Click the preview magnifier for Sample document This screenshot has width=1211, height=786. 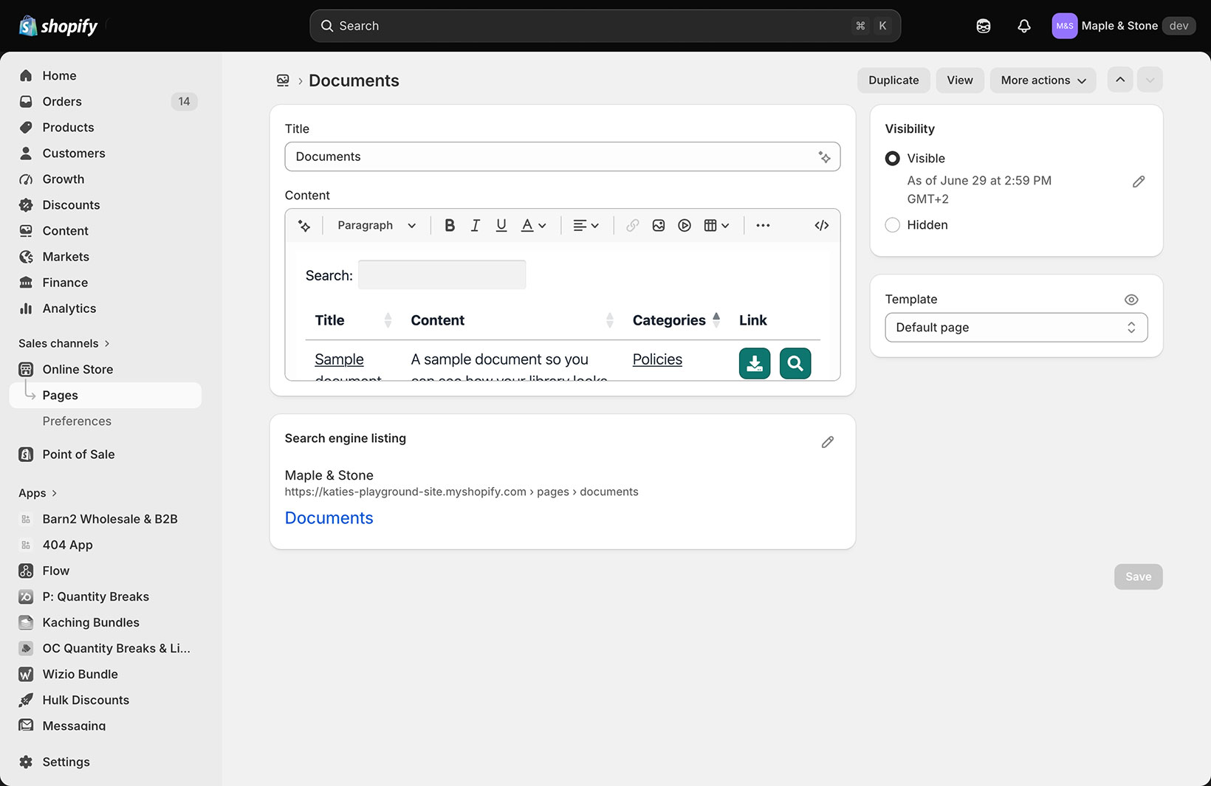[795, 363]
